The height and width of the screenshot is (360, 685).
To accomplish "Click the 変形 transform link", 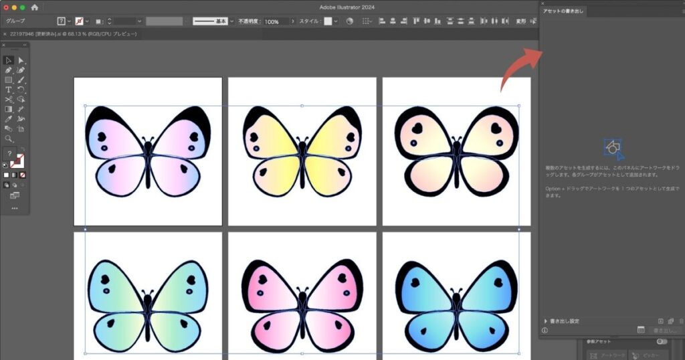I will pyautogui.click(x=520, y=21).
